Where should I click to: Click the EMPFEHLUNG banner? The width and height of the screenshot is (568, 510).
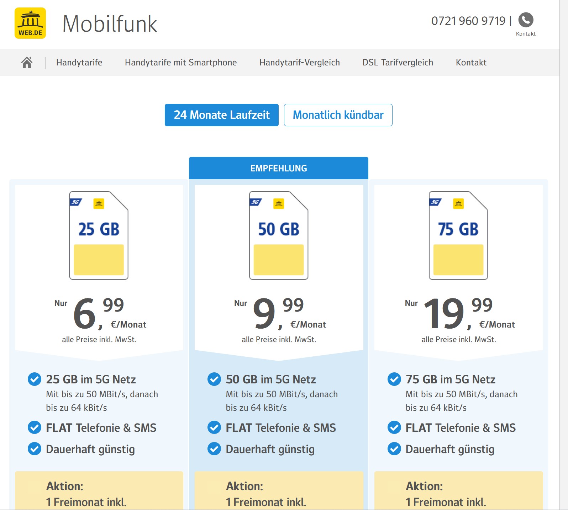tap(279, 168)
